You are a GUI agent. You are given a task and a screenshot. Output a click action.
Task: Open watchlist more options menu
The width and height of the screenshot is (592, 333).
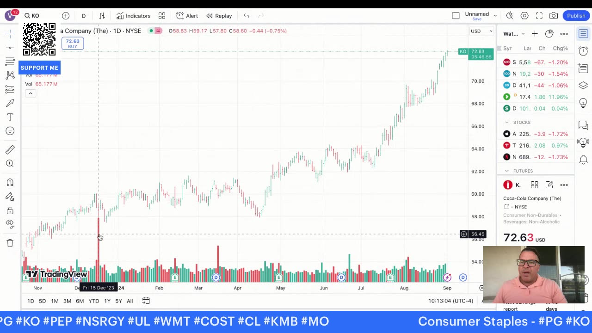click(564, 34)
